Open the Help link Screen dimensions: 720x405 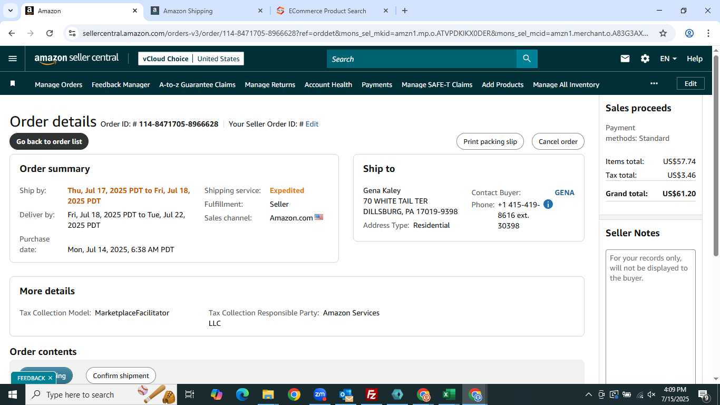click(x=695, y=59)
